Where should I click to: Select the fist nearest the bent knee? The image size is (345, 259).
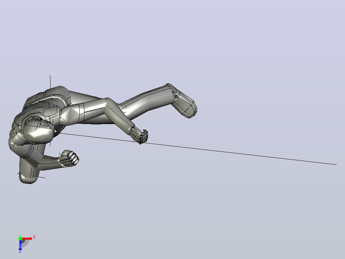(x=69, y=158)
